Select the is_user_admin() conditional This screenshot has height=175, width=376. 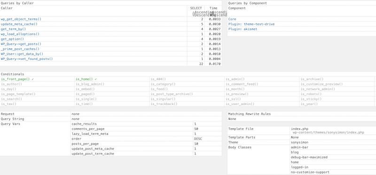click(x=240, y=104)
